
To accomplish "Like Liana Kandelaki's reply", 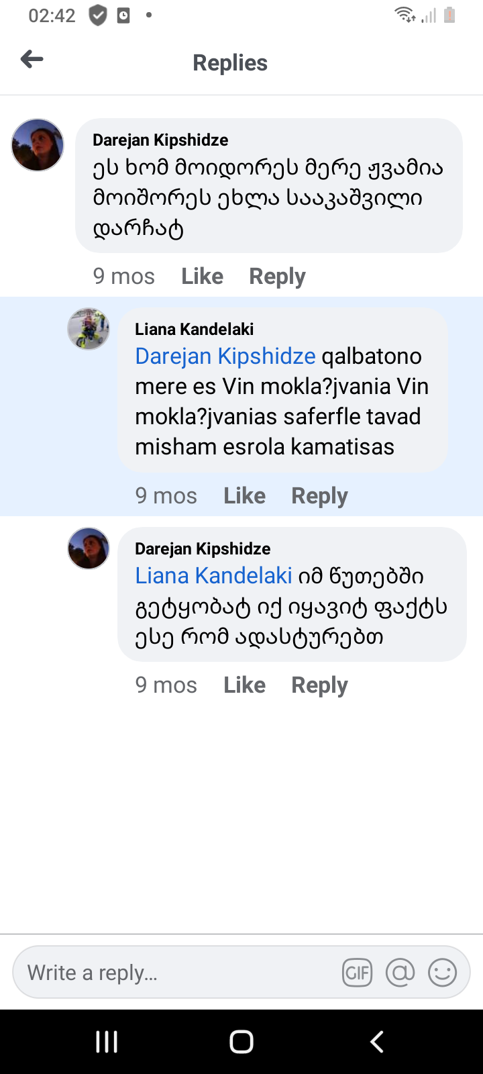I will point(244,495).
